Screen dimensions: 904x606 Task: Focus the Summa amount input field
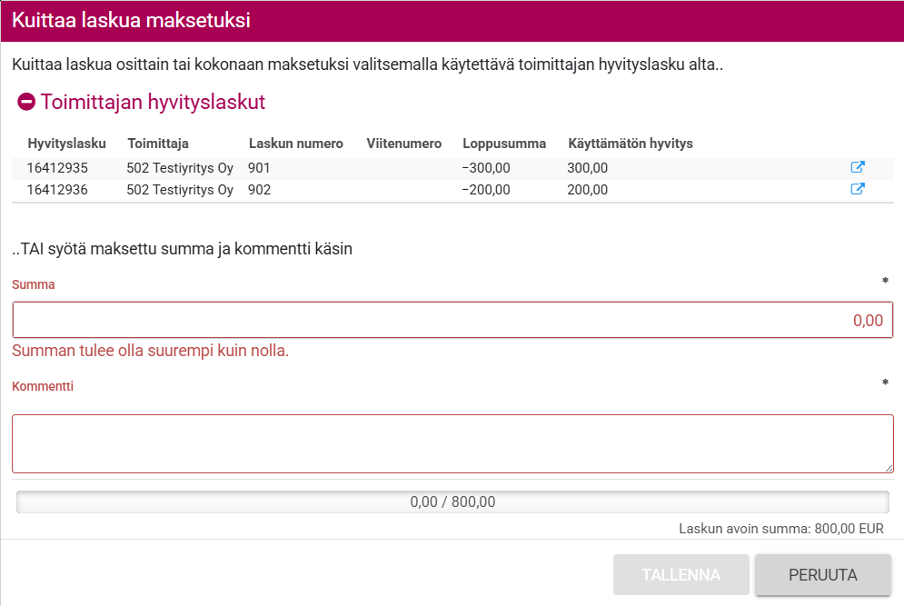pyautogui.click(x=452, y=321)
